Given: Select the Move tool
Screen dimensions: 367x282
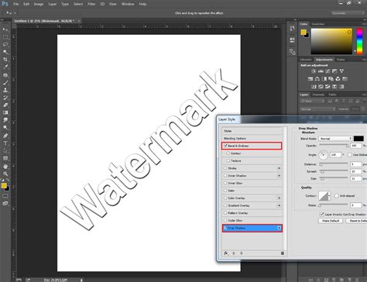Looking at the screenshot, I should (x=5, y=29).
